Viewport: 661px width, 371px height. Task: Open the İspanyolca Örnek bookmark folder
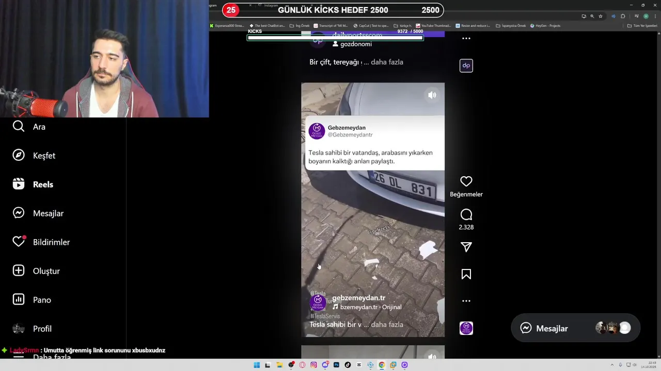tap(511, 26)
